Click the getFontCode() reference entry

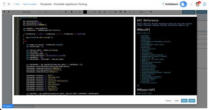[146, 37]
